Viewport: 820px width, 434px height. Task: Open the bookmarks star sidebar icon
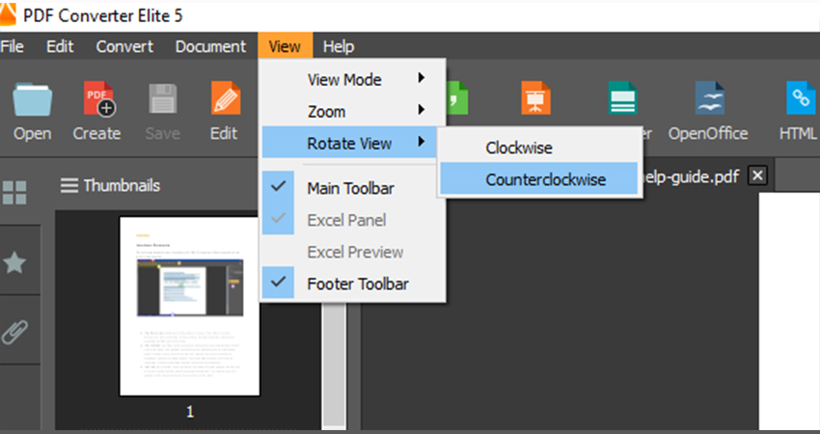click(14, 262)
